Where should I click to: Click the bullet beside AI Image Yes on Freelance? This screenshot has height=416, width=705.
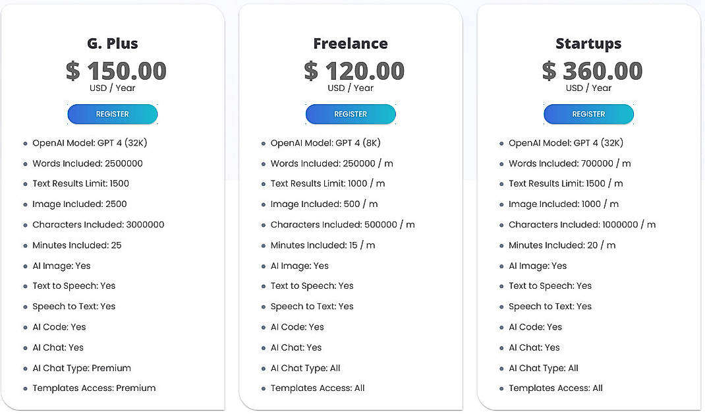(263, 265)
